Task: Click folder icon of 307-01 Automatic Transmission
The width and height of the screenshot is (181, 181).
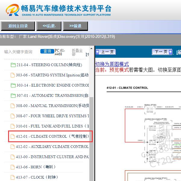Action: tap(13, 96)
